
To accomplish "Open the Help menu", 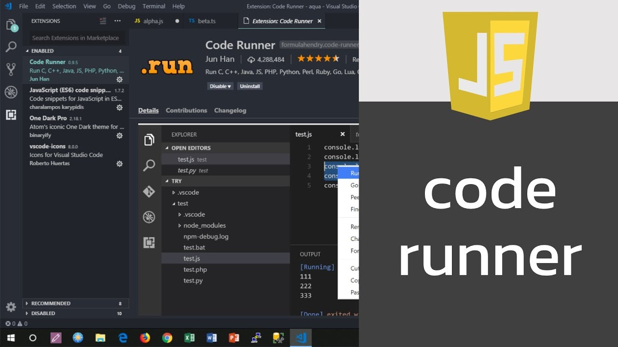I will [179, 6].
